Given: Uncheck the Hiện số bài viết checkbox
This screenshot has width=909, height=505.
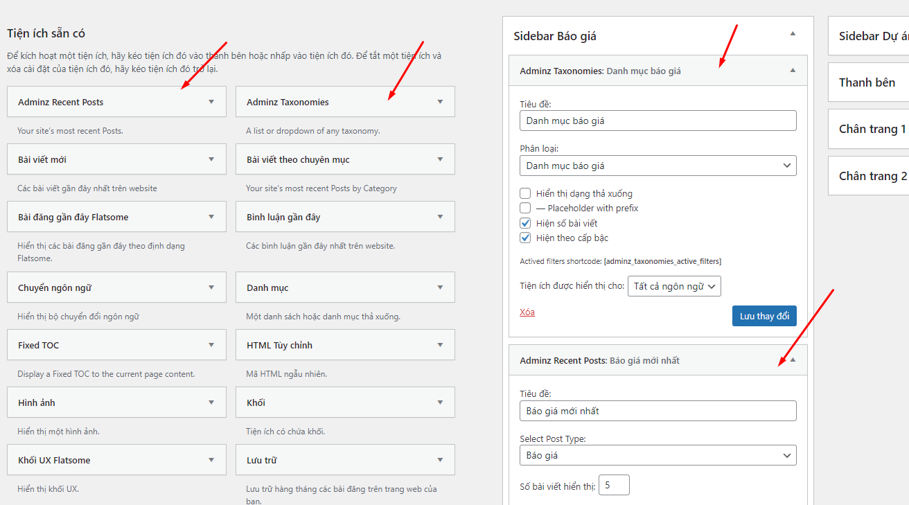Looking at the screenshot, I should click(x=525, y=223).
